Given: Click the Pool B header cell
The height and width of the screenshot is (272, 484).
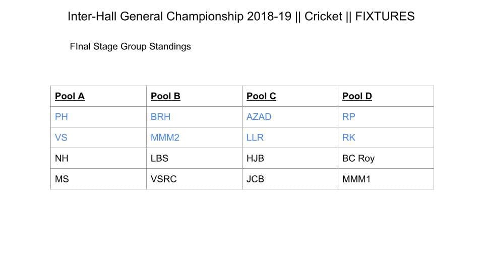Looking at the screenshot, I should pos(194,96).
